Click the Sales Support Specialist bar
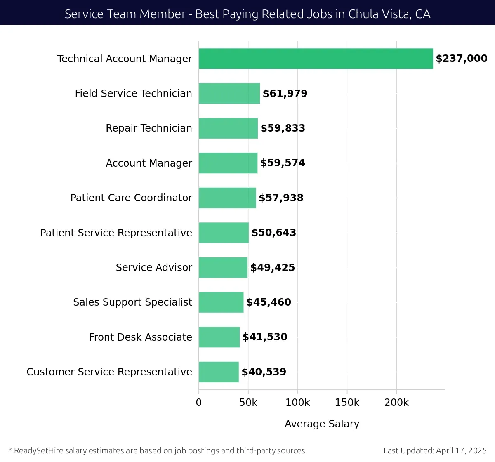 point(221,302)
